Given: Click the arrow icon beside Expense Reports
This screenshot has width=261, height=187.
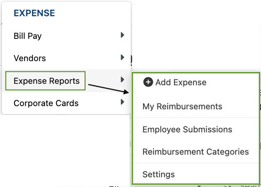Looking at the screenshot, I should pos(122,80).
